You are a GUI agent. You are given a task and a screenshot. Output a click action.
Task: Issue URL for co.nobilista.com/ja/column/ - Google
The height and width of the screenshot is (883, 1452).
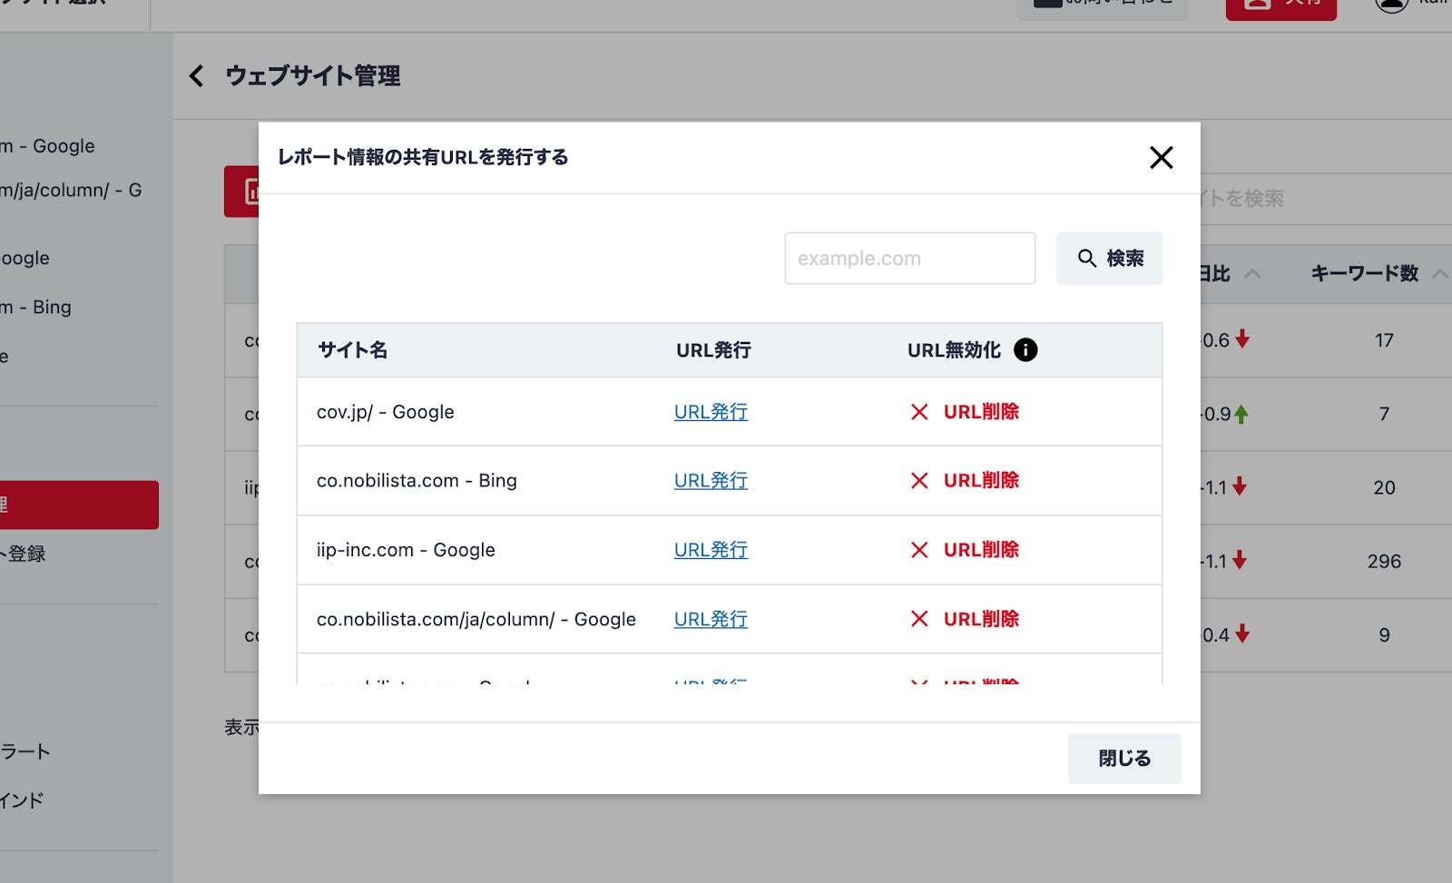pyautogui.click(x=711, y=619)
